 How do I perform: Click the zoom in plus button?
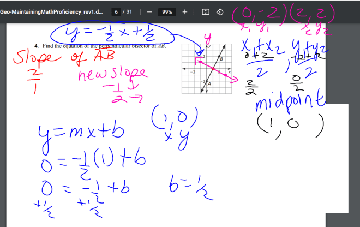(x=184, y=11)
